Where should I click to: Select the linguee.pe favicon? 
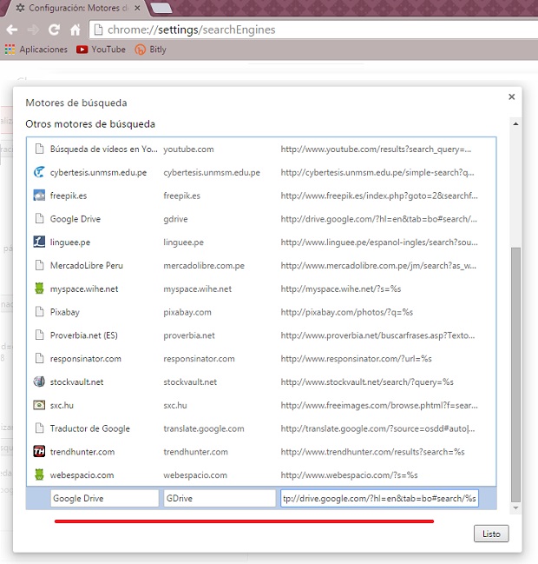(39, 242)
